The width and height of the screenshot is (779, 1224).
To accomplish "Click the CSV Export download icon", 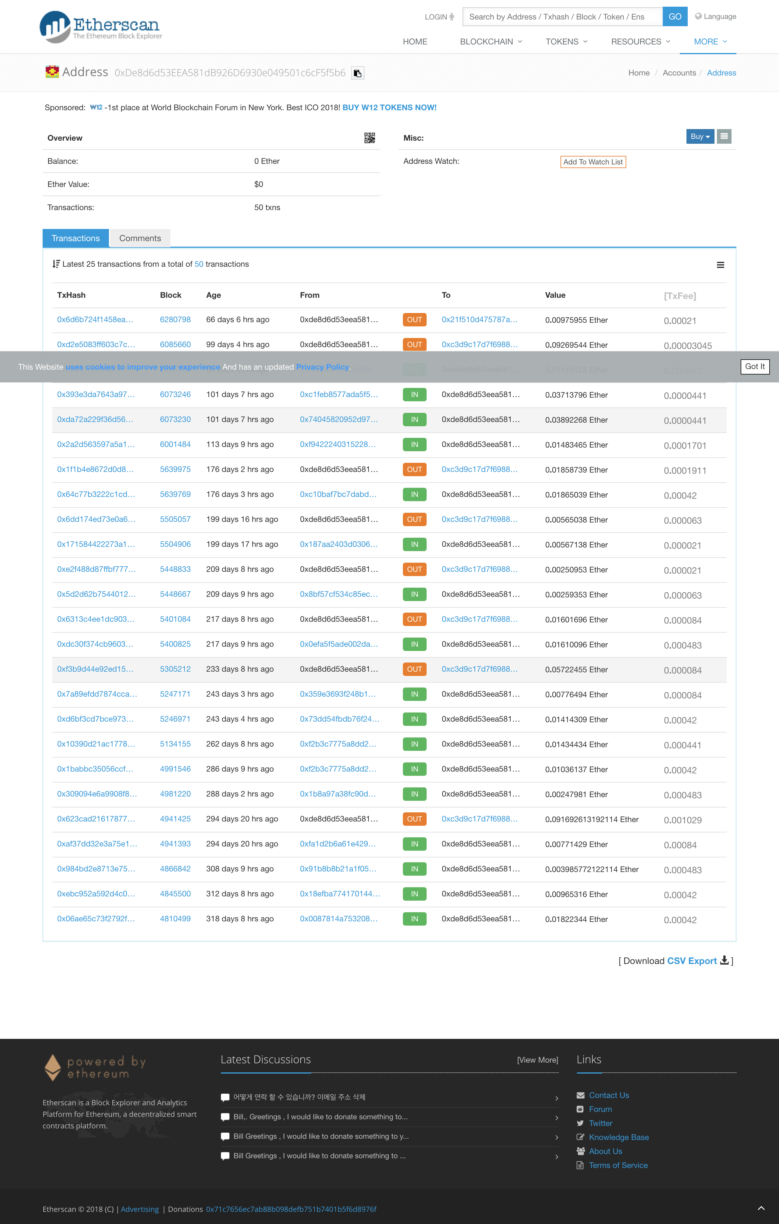I will (x=724, y=960).
